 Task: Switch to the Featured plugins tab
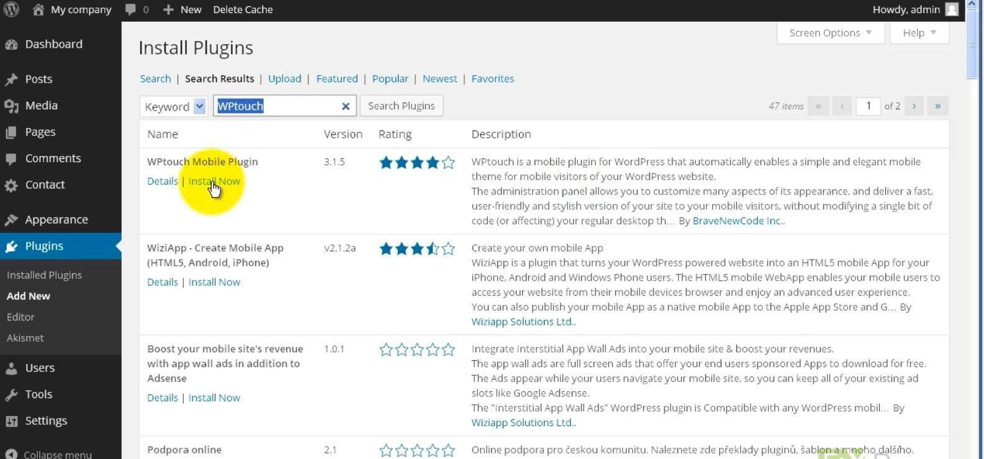tap(336, 79)
